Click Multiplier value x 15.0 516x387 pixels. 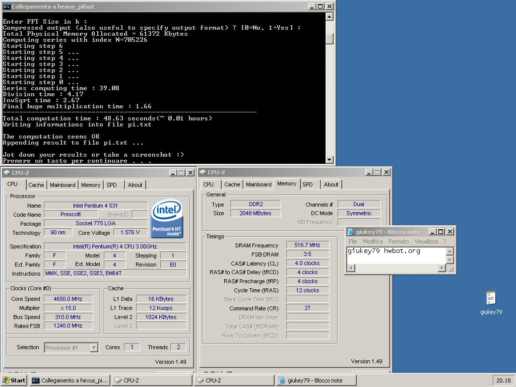coord(68,308)
